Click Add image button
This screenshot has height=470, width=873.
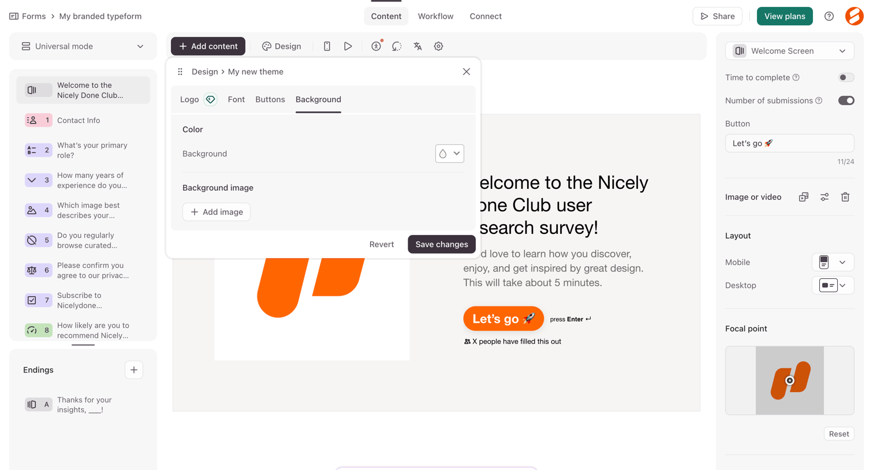[217, 212]
